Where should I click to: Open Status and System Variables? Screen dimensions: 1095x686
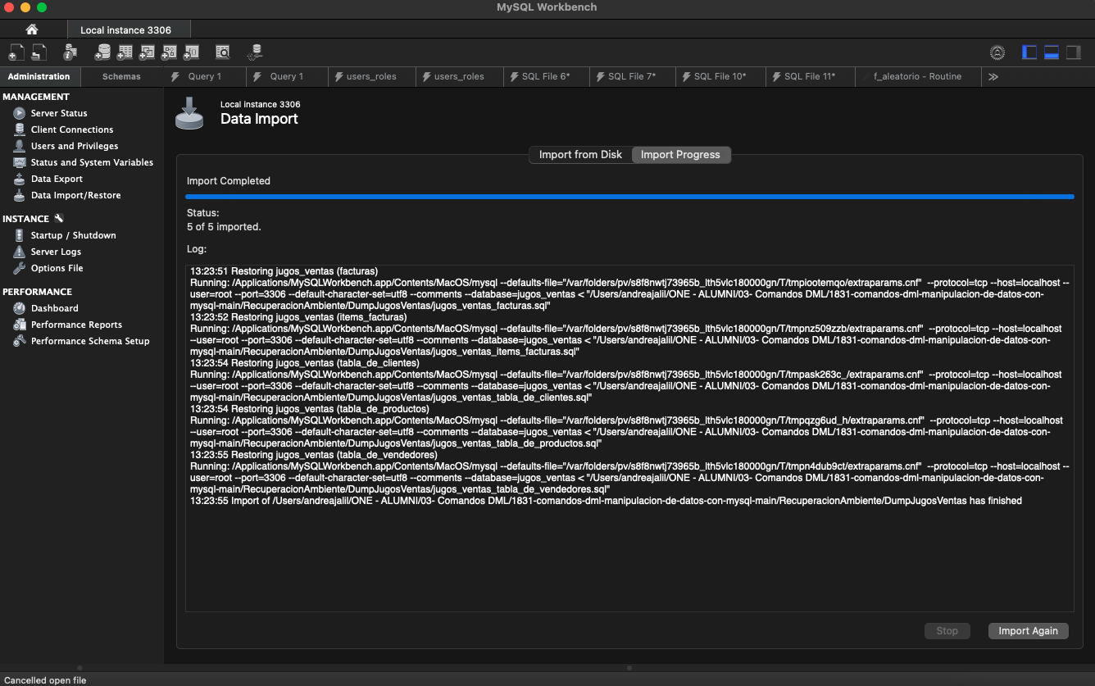click(92, 162)
